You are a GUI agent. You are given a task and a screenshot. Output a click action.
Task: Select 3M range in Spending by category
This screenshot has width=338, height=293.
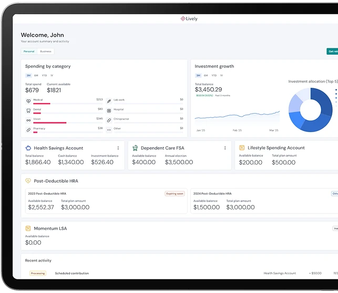[x=28, y=76]
